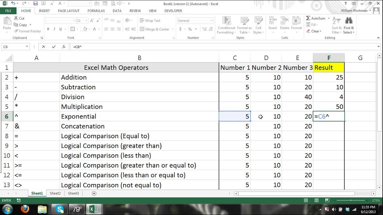Toggle Align Right
383x215 pixels.
tap(119, 29)
